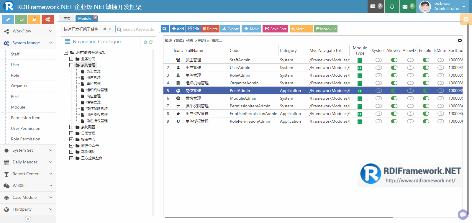Click the Administrator avatar picture

pyautogui.click(x=425, y=6)
